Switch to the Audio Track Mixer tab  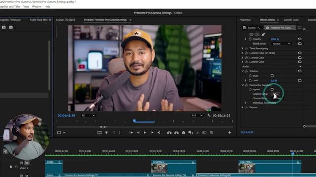coord(39,20)
